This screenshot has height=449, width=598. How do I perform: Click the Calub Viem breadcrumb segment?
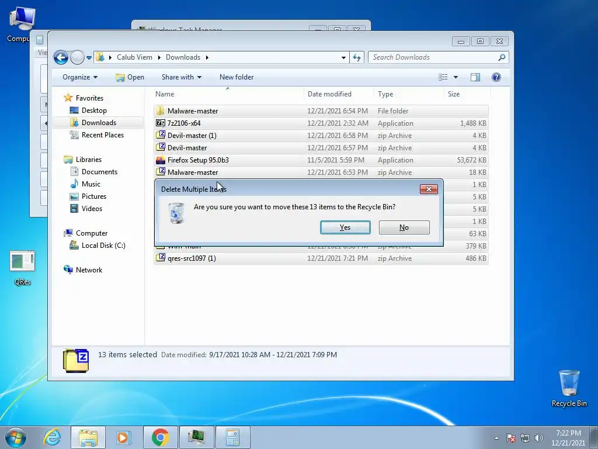point(134,57)
